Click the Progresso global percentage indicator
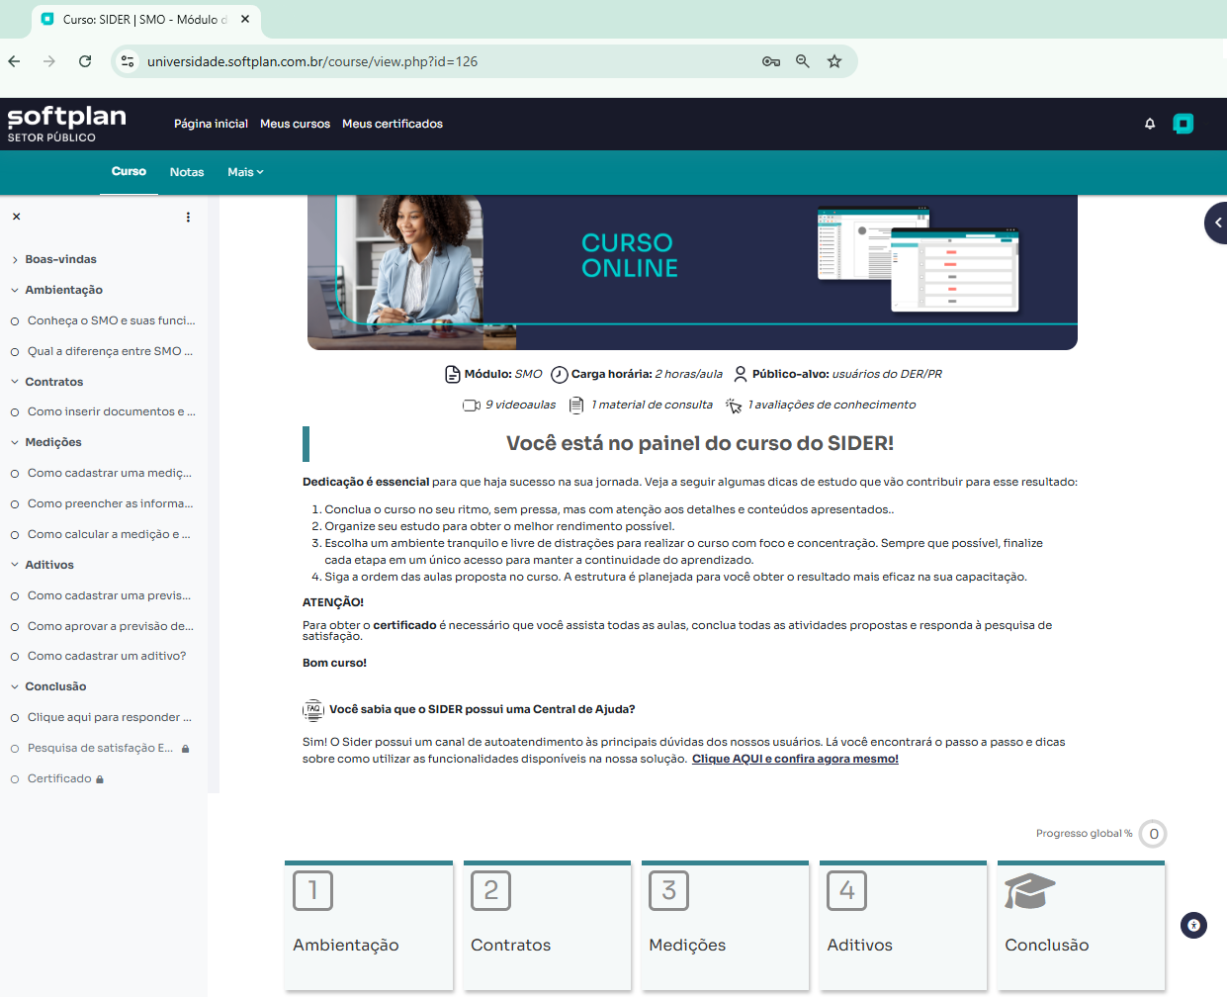The image size is (1227, 997). 1153,834
